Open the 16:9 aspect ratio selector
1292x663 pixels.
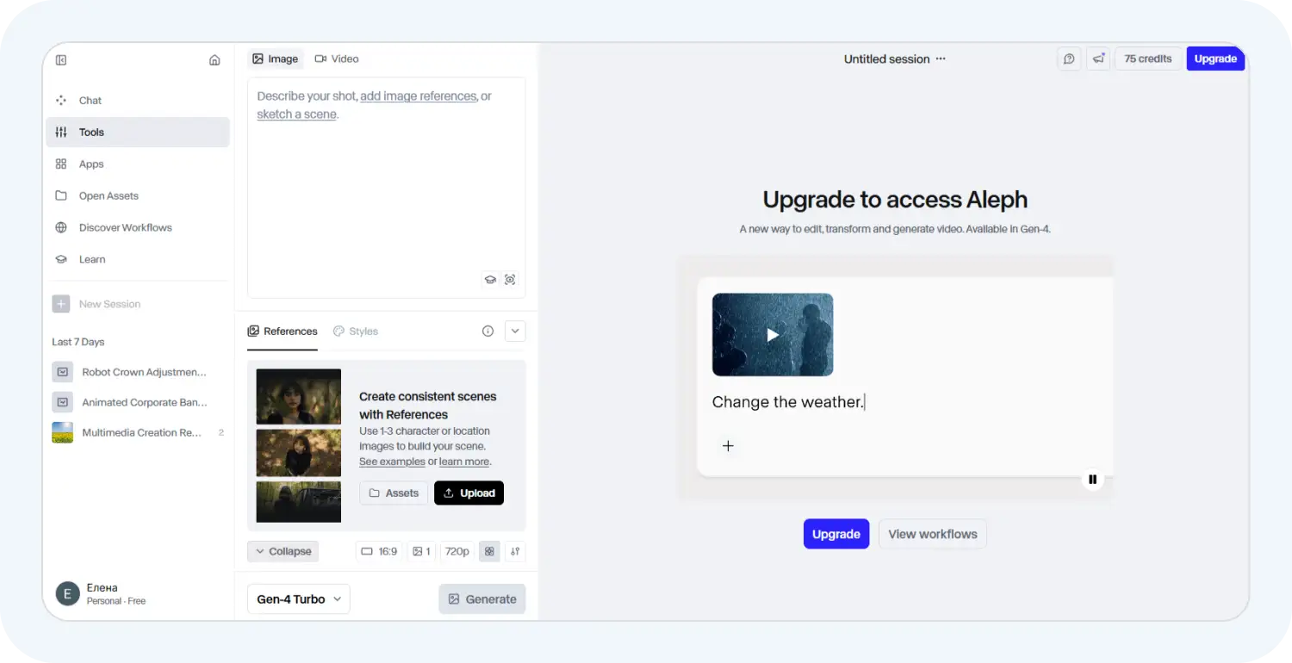(x=379, y=552)
